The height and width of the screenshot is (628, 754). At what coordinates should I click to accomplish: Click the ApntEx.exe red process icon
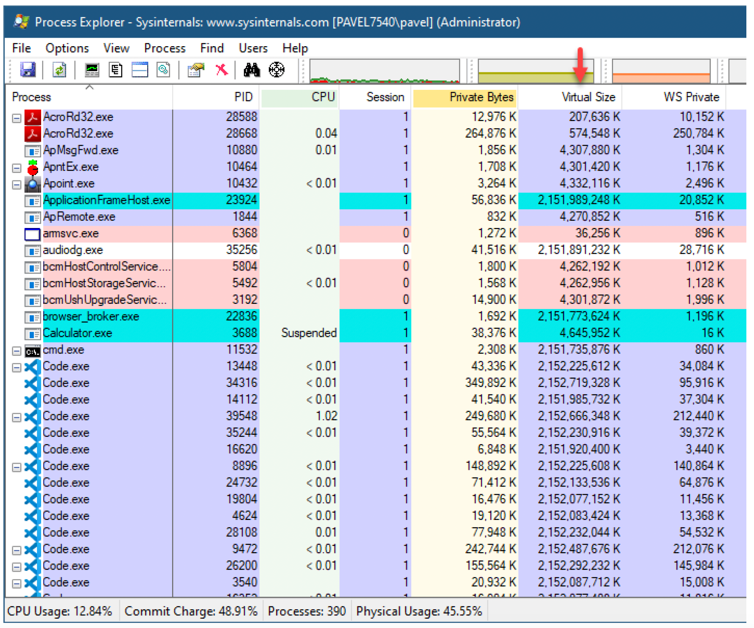click(x=33, y=167)
